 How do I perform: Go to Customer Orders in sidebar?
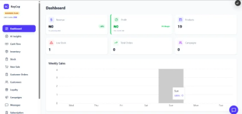point(19,75)
